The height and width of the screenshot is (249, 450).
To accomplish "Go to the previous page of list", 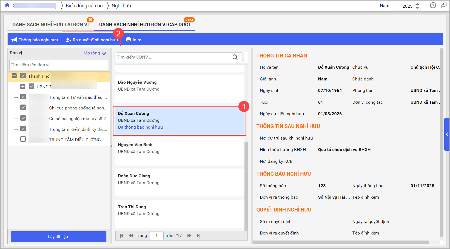I will coord(131,236).
